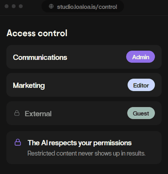The image size is (168, 174).
Task: Open the Admin role badge for Communications
Action: [x=140, y=57]
